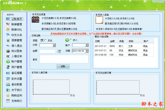Expand the 账户 dropdown
This screenshot has width=165, height=110.
(87, 45)
